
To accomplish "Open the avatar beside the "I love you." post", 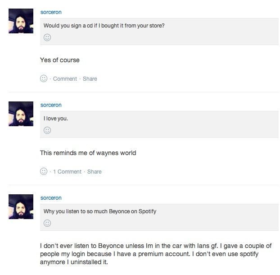I will tap(21, 114).
